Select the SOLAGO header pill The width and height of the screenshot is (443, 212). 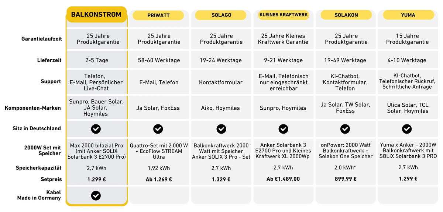(x=221, y=15)
